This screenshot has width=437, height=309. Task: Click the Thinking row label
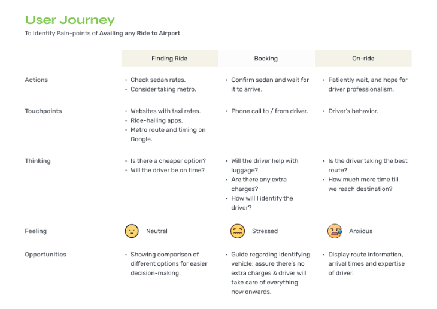(38, 161)
